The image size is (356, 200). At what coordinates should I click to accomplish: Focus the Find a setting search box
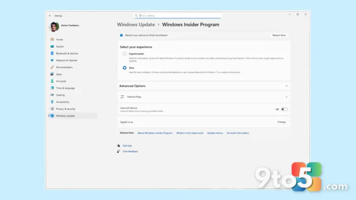click(x=178, y=16)
